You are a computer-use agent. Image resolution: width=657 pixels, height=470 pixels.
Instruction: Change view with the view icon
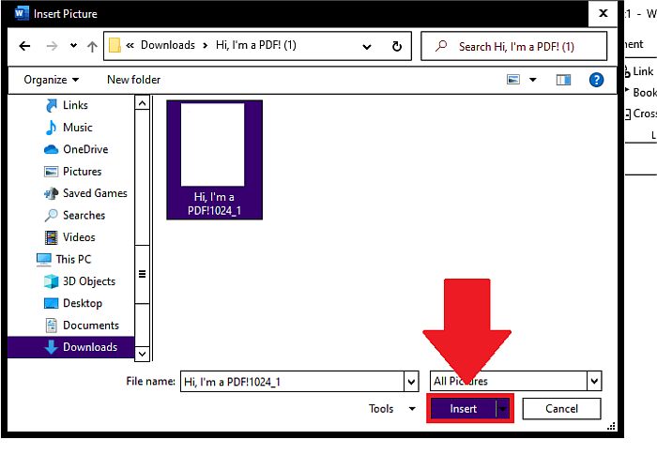click(513, 80)
